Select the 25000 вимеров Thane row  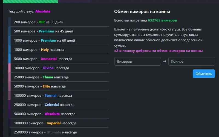coord(59,77)
